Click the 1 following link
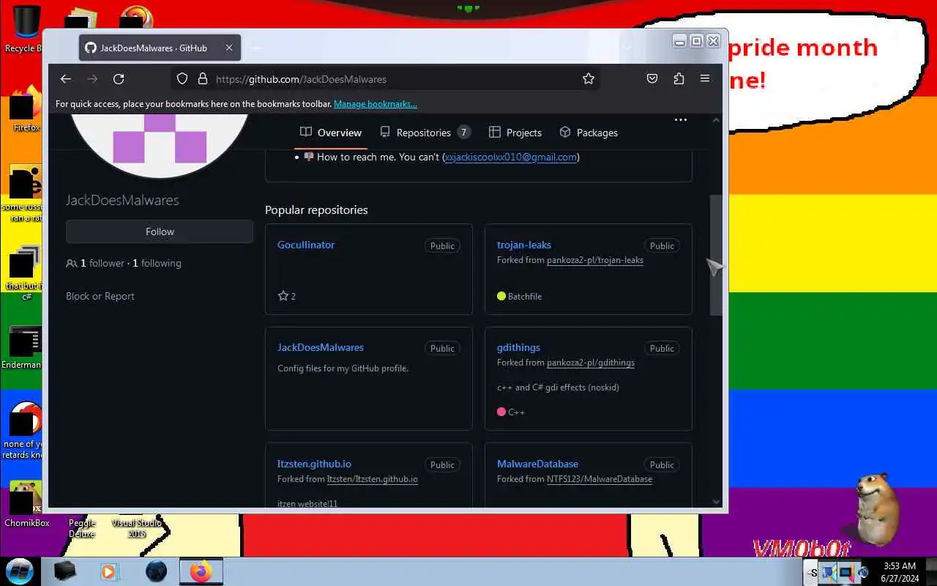The height and width of the screenshot is (586, 937). pyautogui.click(x=157, y=263)
